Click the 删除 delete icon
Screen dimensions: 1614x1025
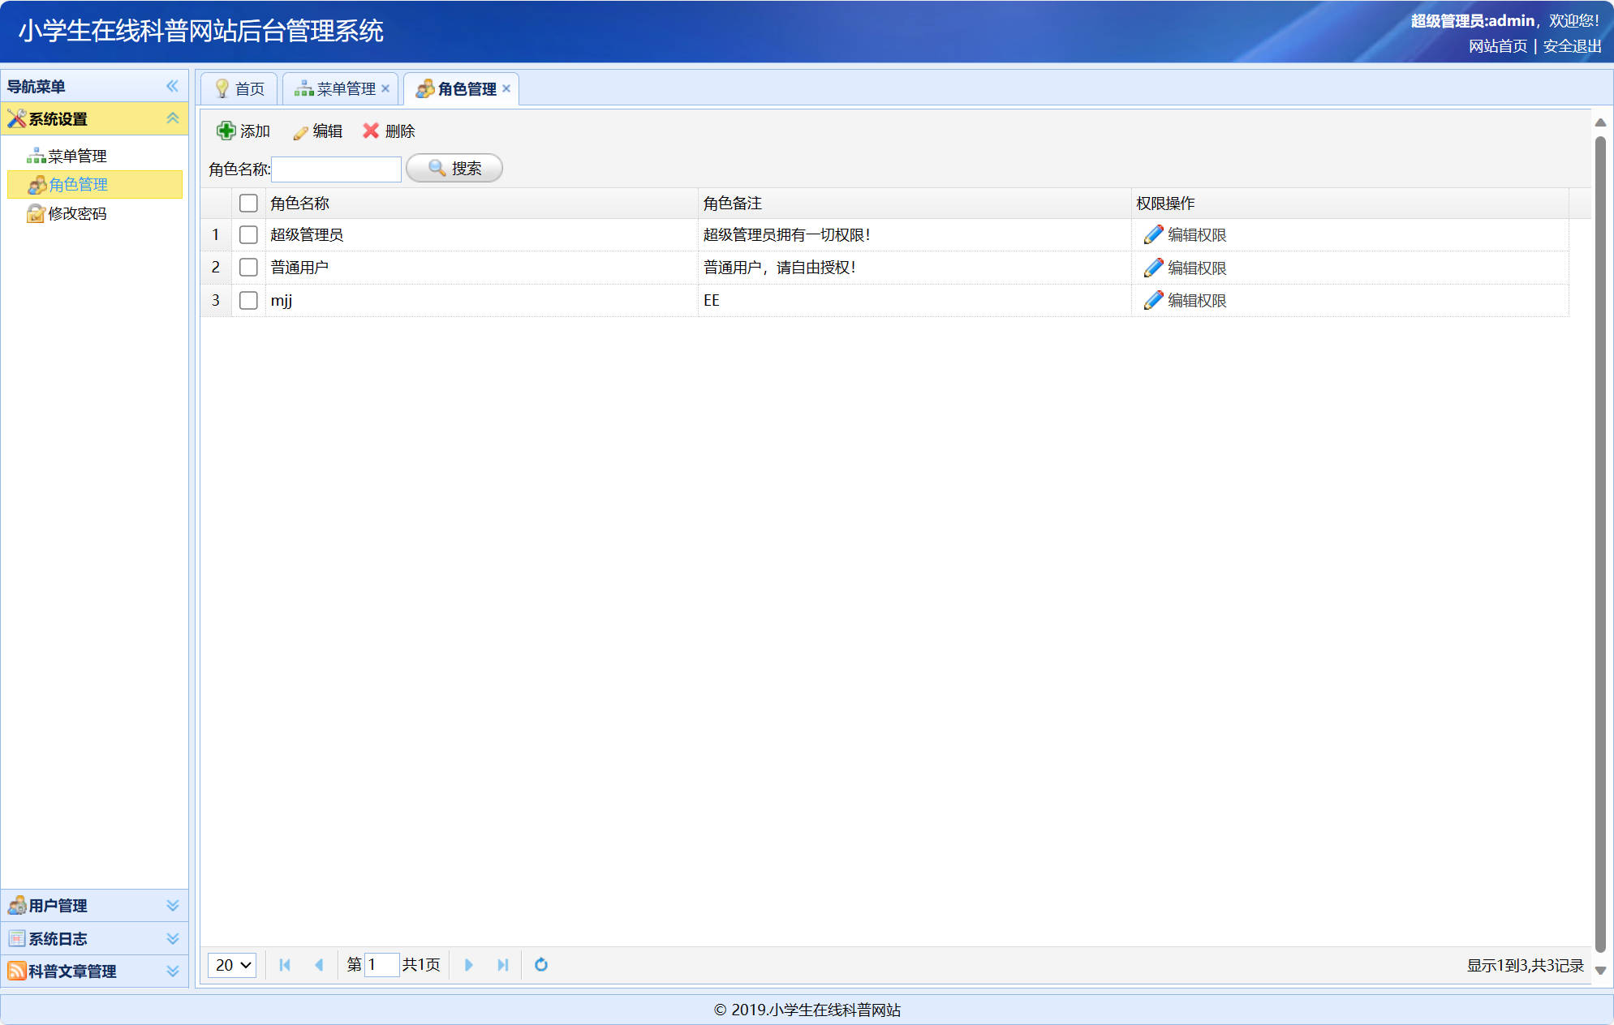click(371, 131)
